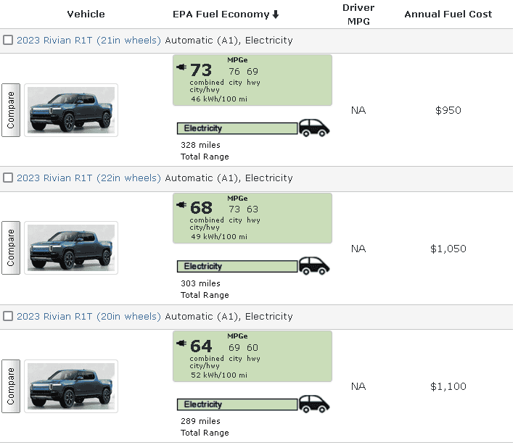The image size is (526, 445).
Task: Click the Electricity range bar for 328 miles
Action: point(237,128)
